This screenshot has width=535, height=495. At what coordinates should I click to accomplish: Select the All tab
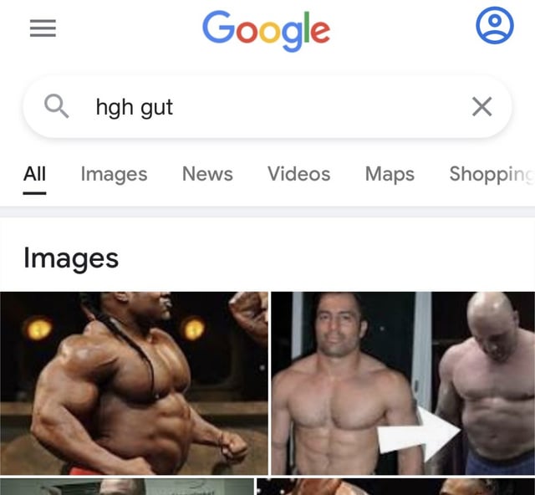pos(34,174)
